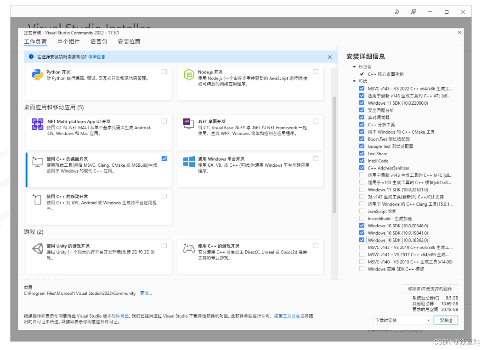This screenshot has width=487, height=350.
Task: Click the .NET desktop development icon
Action: [189, 124]
